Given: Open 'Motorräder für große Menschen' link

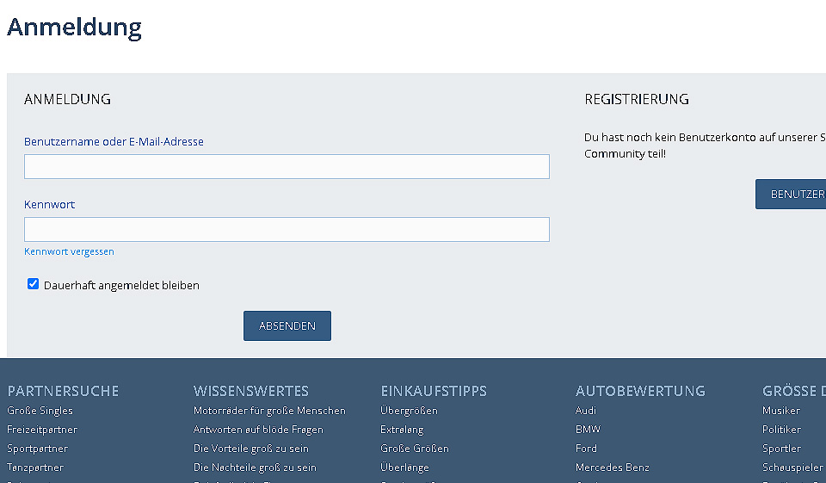Looking at the screenshot, I should coord(269,411).
